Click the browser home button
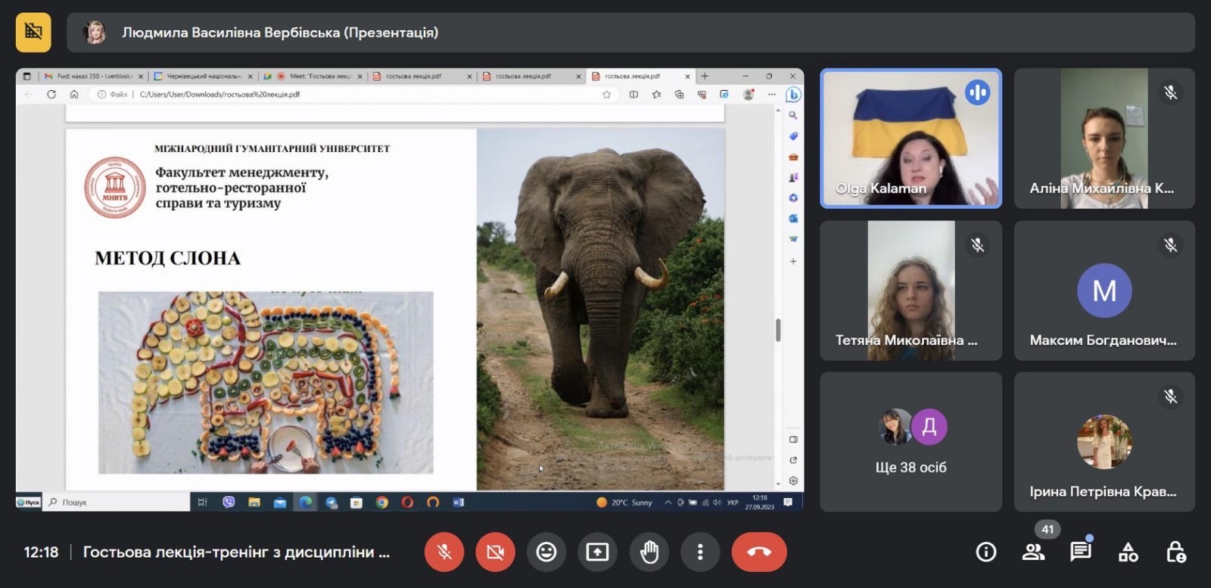 (74, 95)
